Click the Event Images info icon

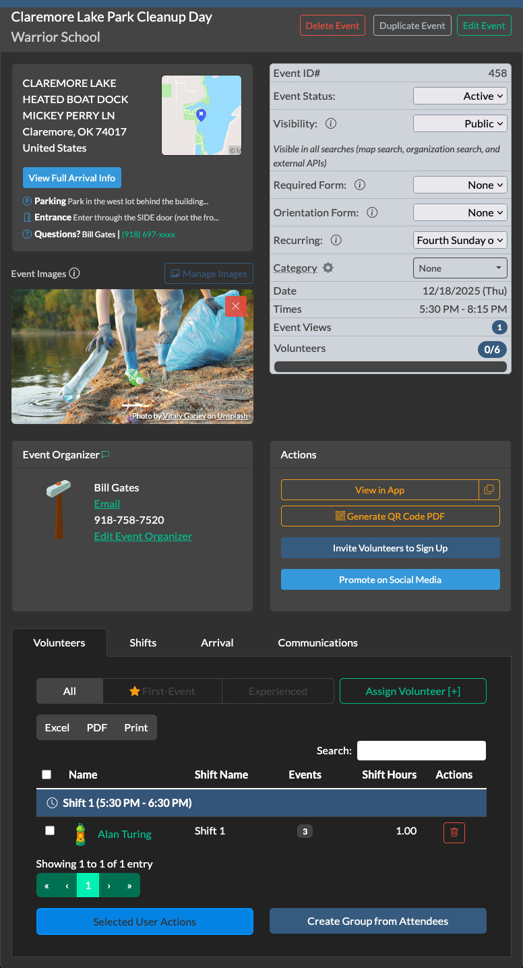(x=75, y=274)
